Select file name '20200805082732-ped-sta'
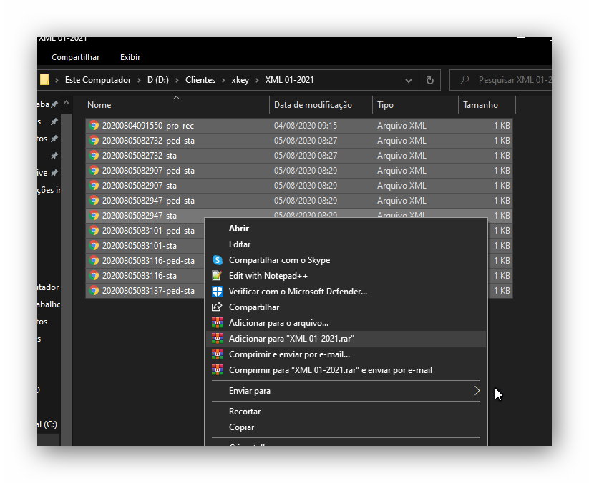Screen dimensions: 589x483 point(148,141)
